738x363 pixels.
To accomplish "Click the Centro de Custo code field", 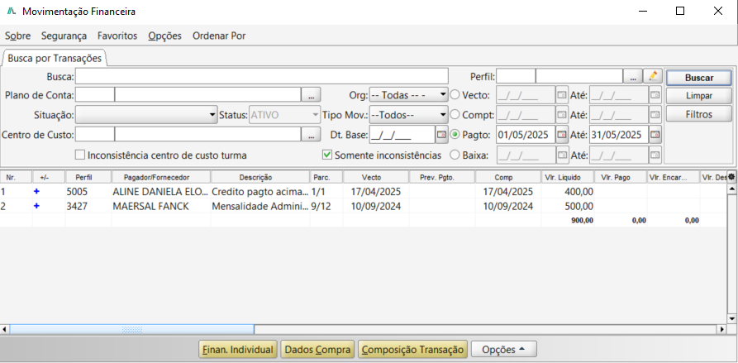I will click(x=95, y=135).
